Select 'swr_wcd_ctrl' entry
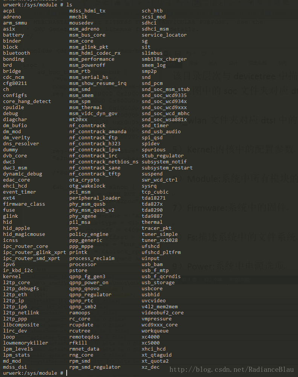The width and height of the screenshot is (298, 377). pyautogui.click(x=160, y=180)
